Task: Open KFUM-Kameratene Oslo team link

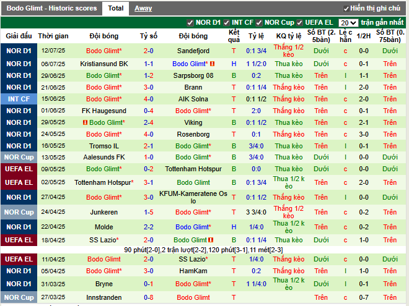Action: 193,197
